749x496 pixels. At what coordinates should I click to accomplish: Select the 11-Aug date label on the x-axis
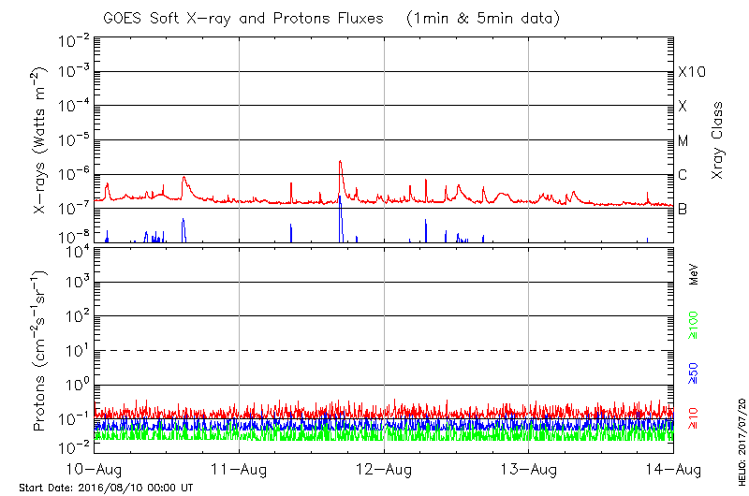pyautogui.click(x=239, y=468)
